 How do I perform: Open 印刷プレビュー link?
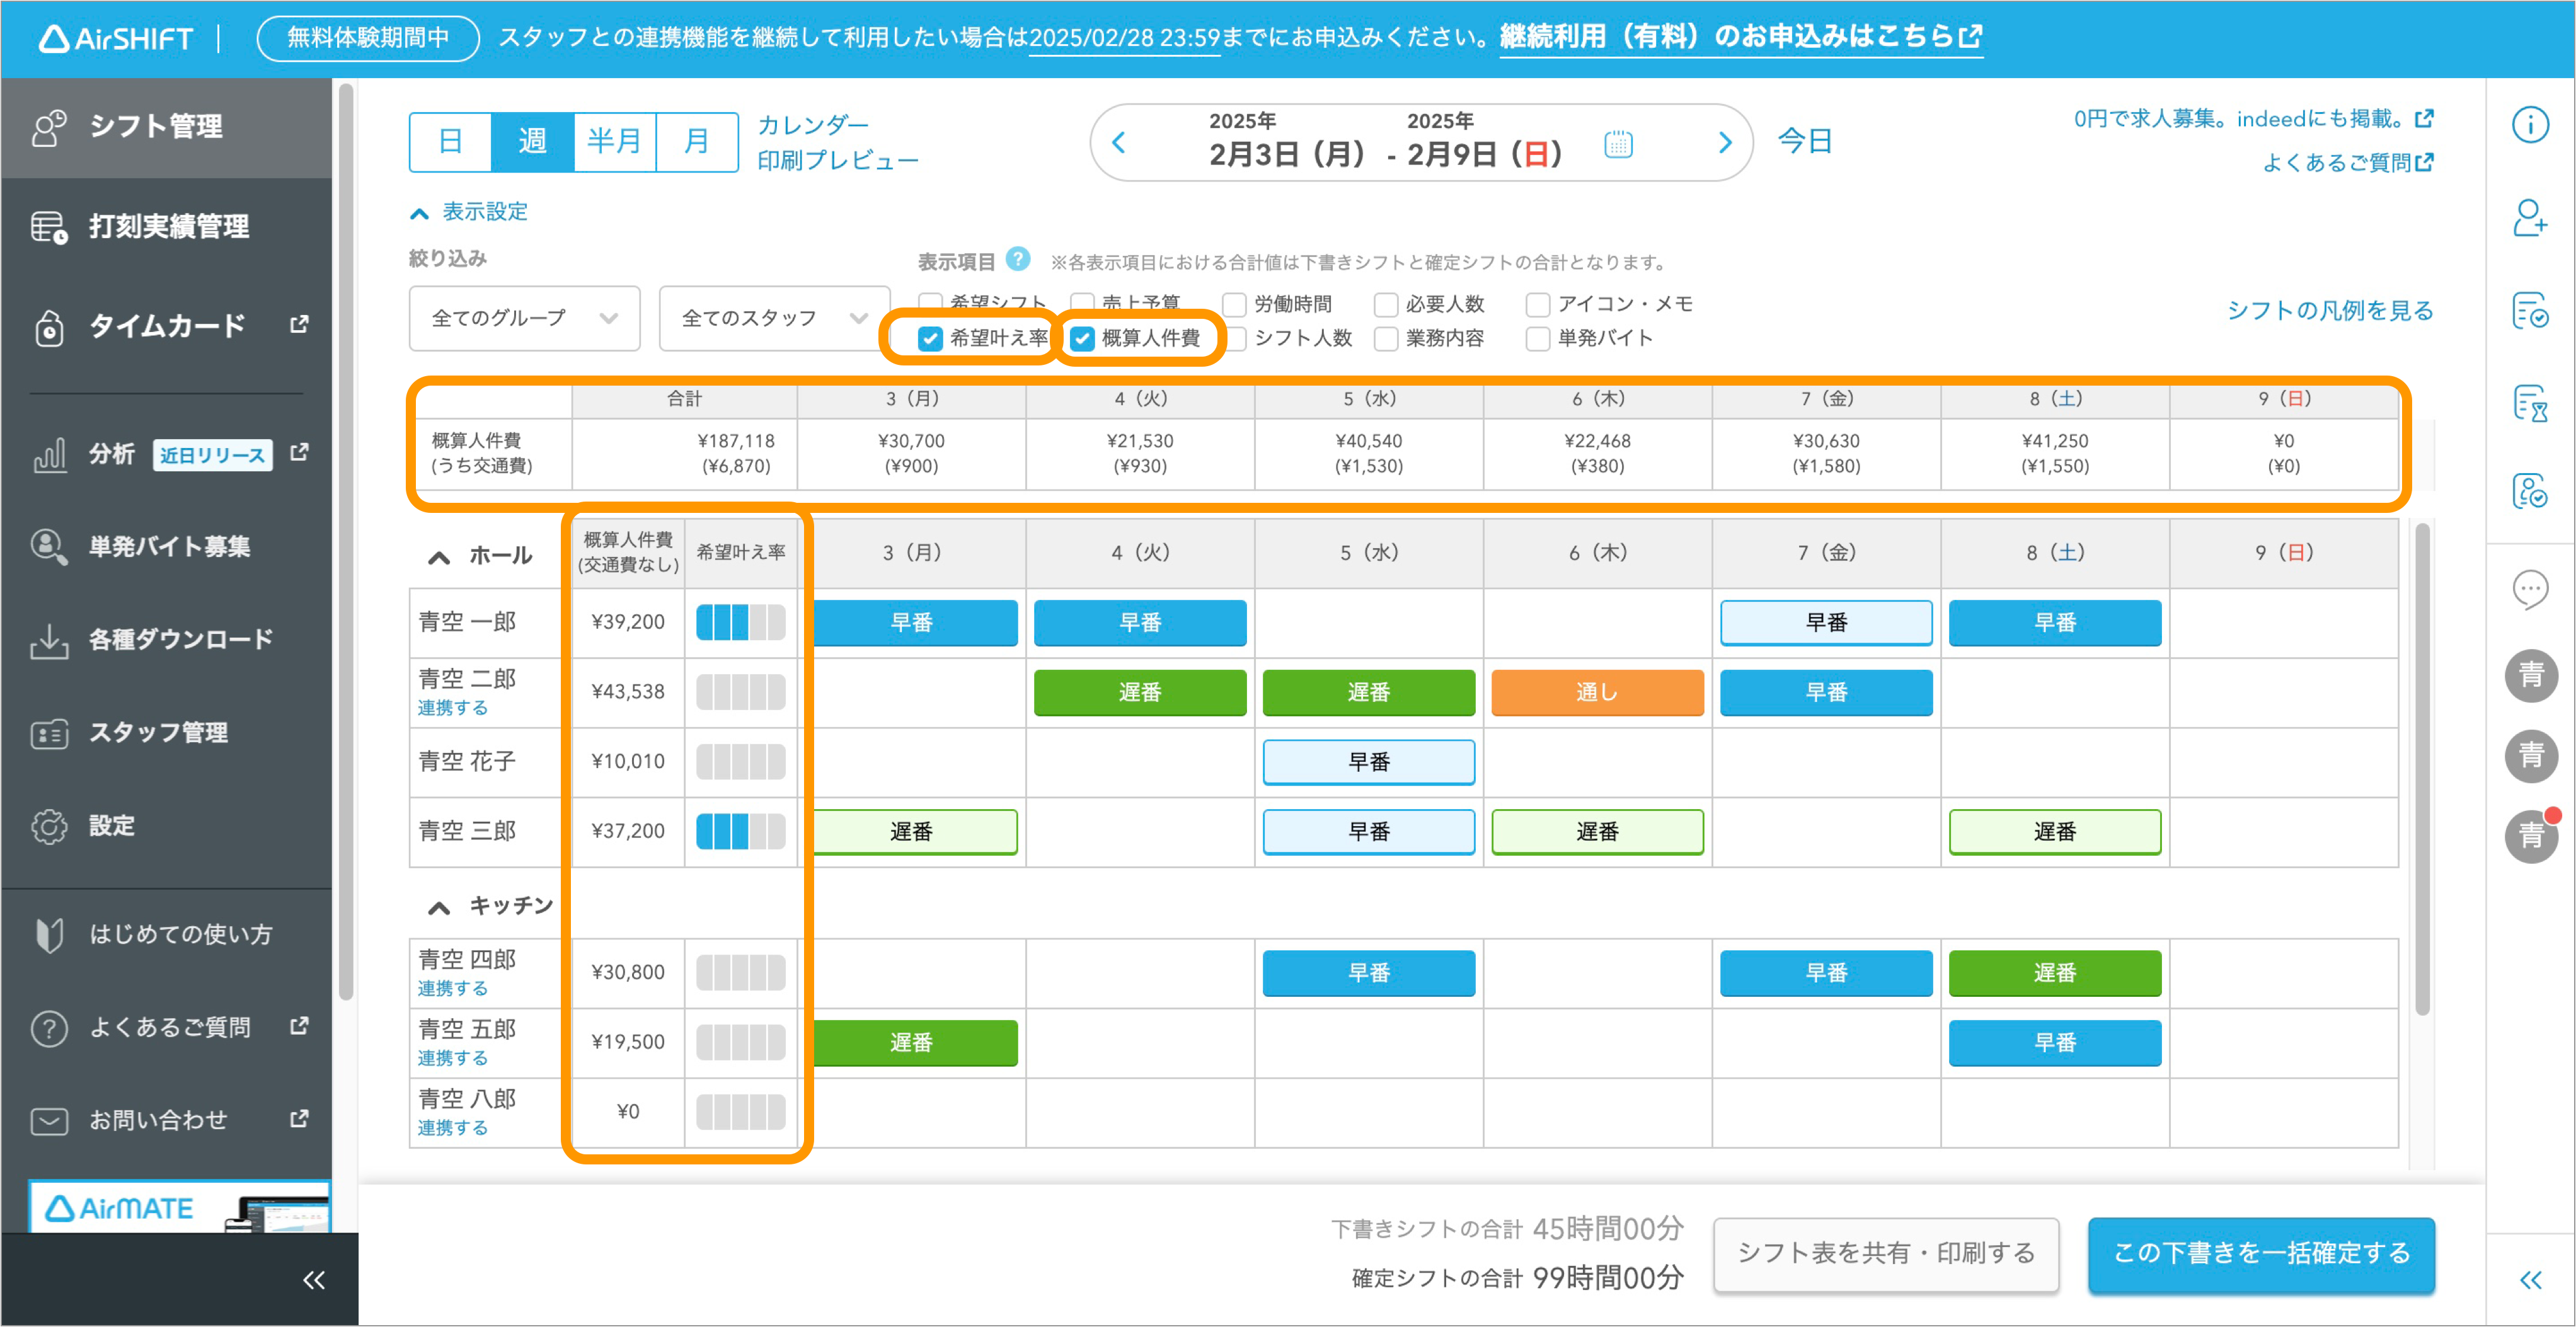click(x=837, y=160)
